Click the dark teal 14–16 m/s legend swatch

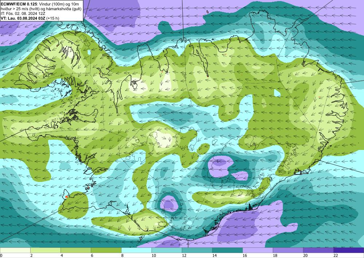coord(227,250)
